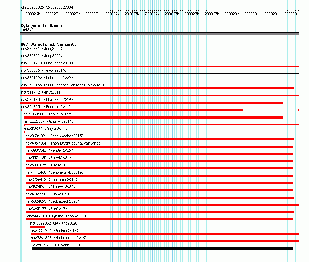Select esv3681261 (Besenbacher2015) label

coord(55,136)
